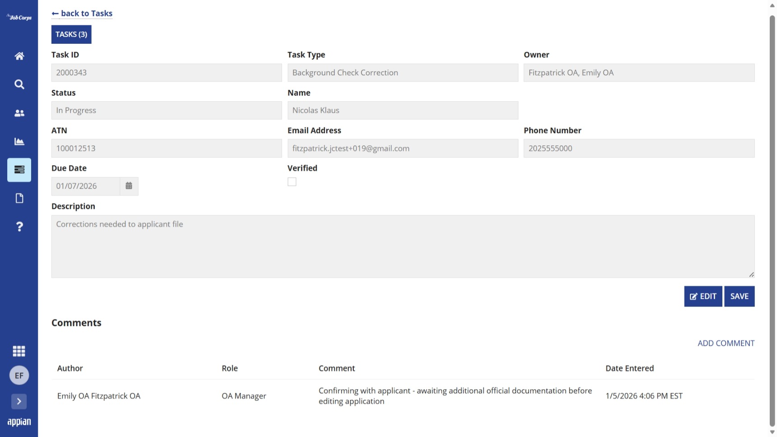The width and height of the screenshot is (777, 437).
Task: Click author Emily OA Fitzpatrick OA
Action: point(99,396)
